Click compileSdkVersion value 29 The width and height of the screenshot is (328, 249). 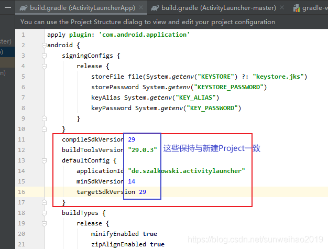click(132, 139)
